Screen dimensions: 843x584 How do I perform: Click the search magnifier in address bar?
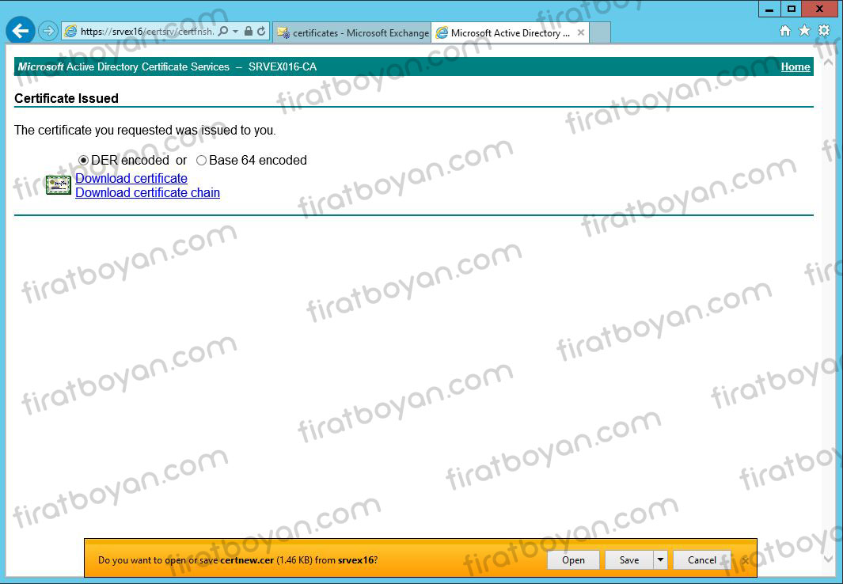tap(223, 32)
